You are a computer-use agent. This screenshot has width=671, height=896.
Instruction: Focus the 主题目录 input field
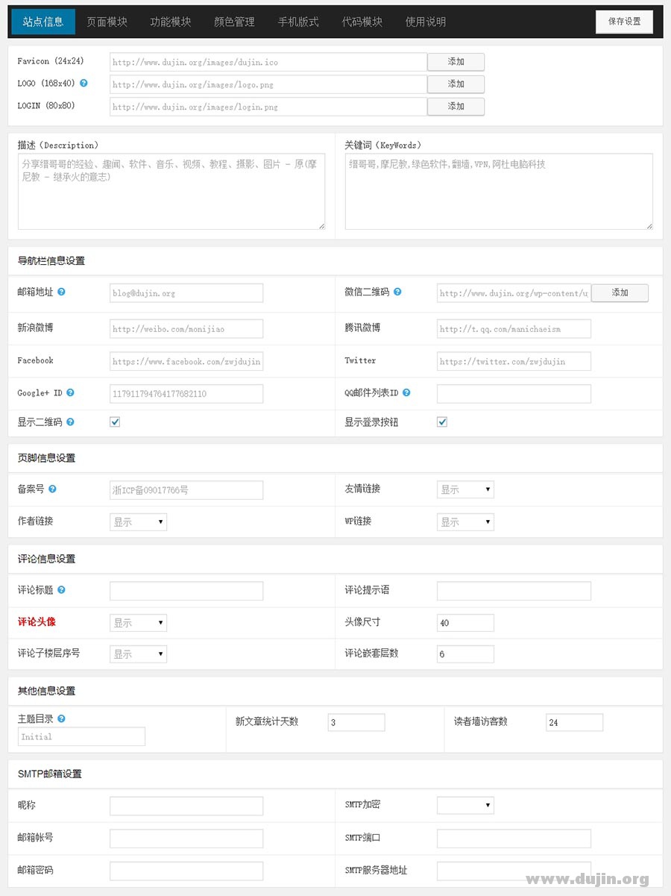coord(81,736)
